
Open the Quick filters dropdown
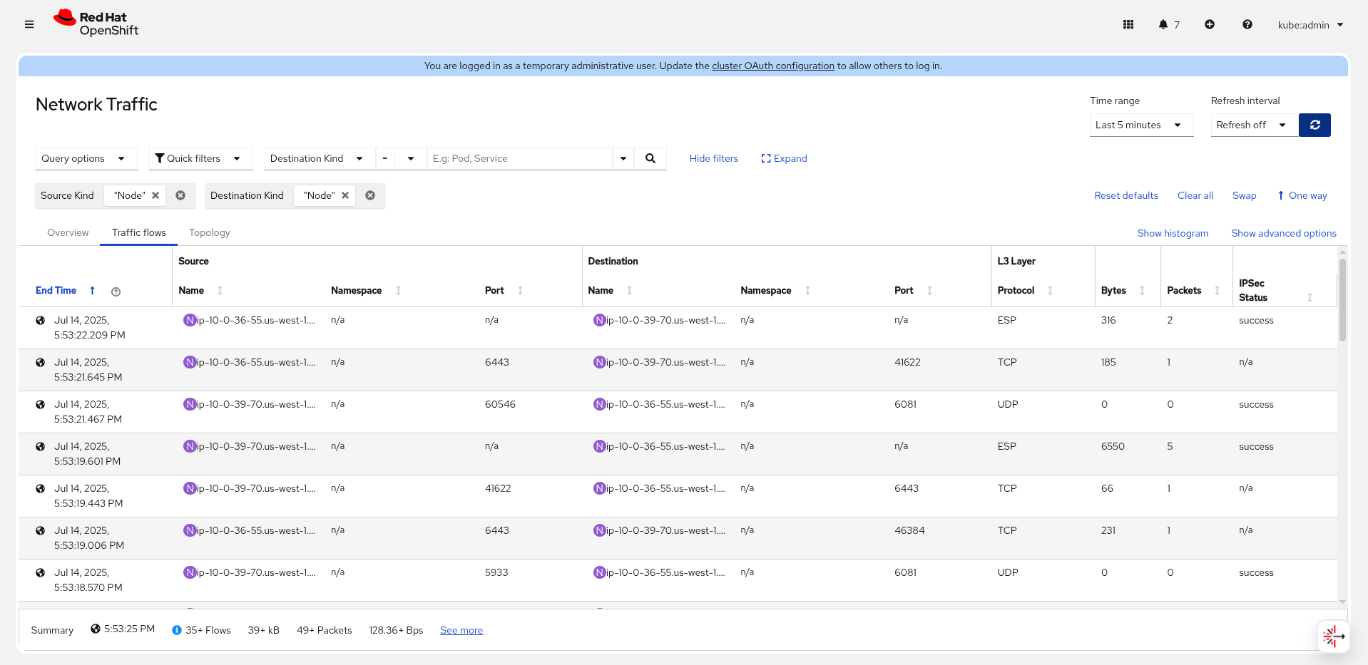(200, 158)
